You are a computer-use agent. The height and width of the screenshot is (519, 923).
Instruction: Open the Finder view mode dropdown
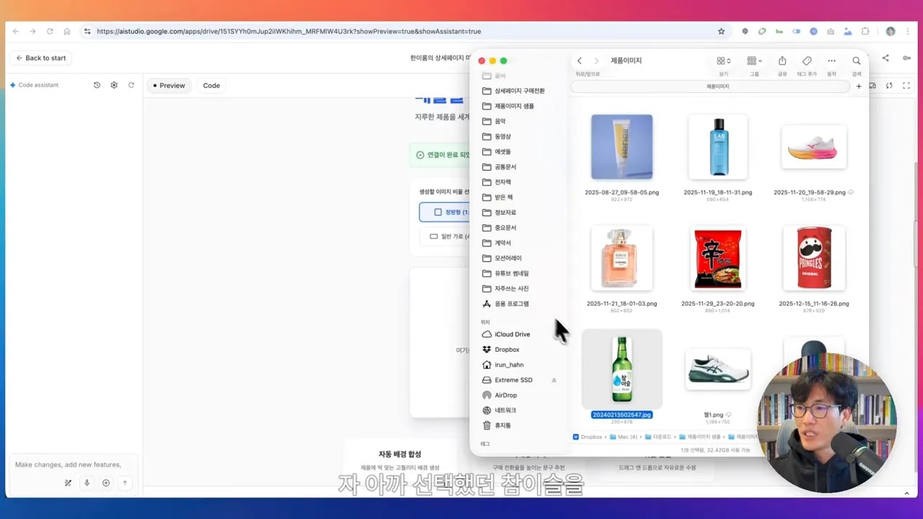tap(723, 61)
